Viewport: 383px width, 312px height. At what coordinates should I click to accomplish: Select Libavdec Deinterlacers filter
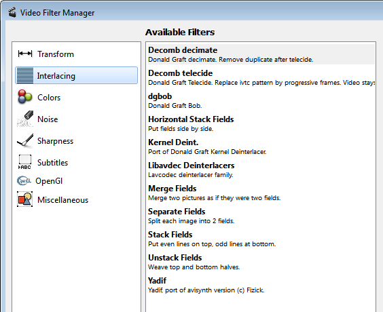261,170
